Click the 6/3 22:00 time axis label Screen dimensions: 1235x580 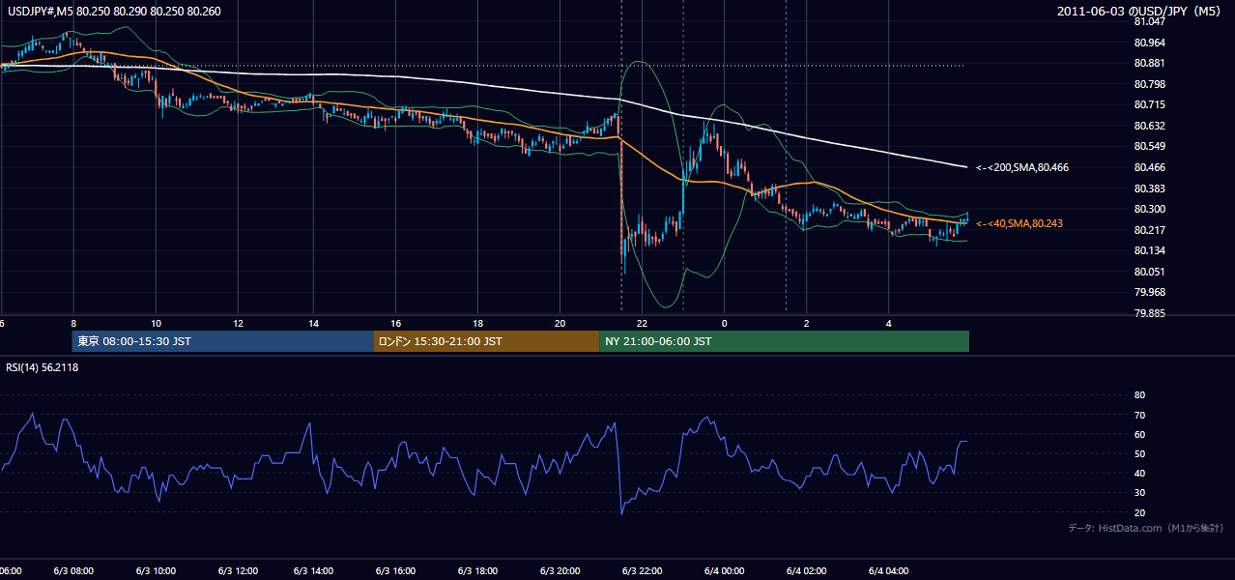click(642, 570)
